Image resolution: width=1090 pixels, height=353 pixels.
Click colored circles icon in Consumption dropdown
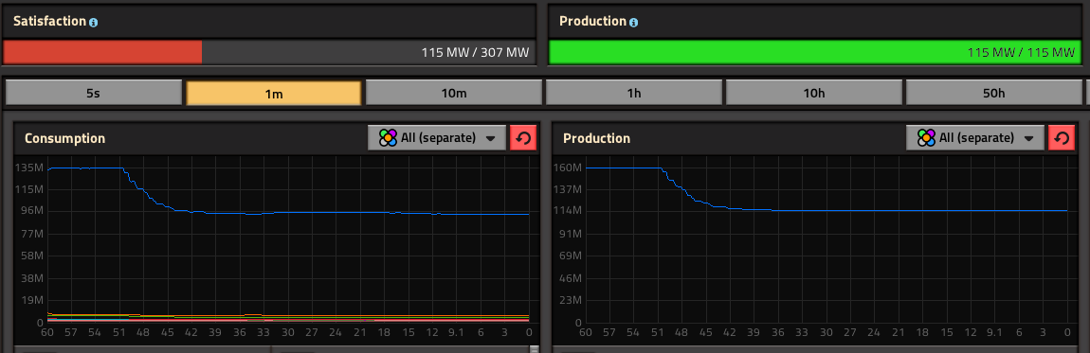[388, 138]
